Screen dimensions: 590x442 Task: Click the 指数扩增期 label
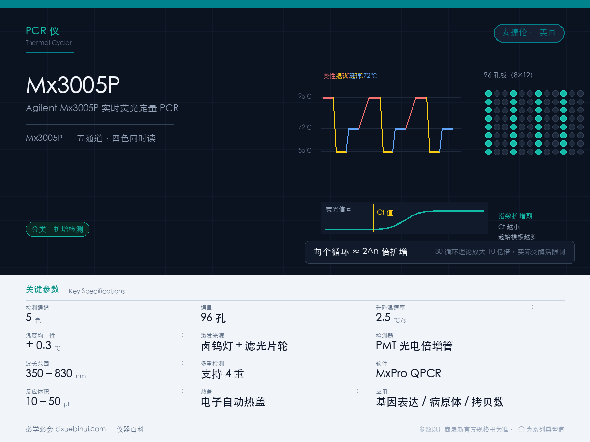(515, 216)
